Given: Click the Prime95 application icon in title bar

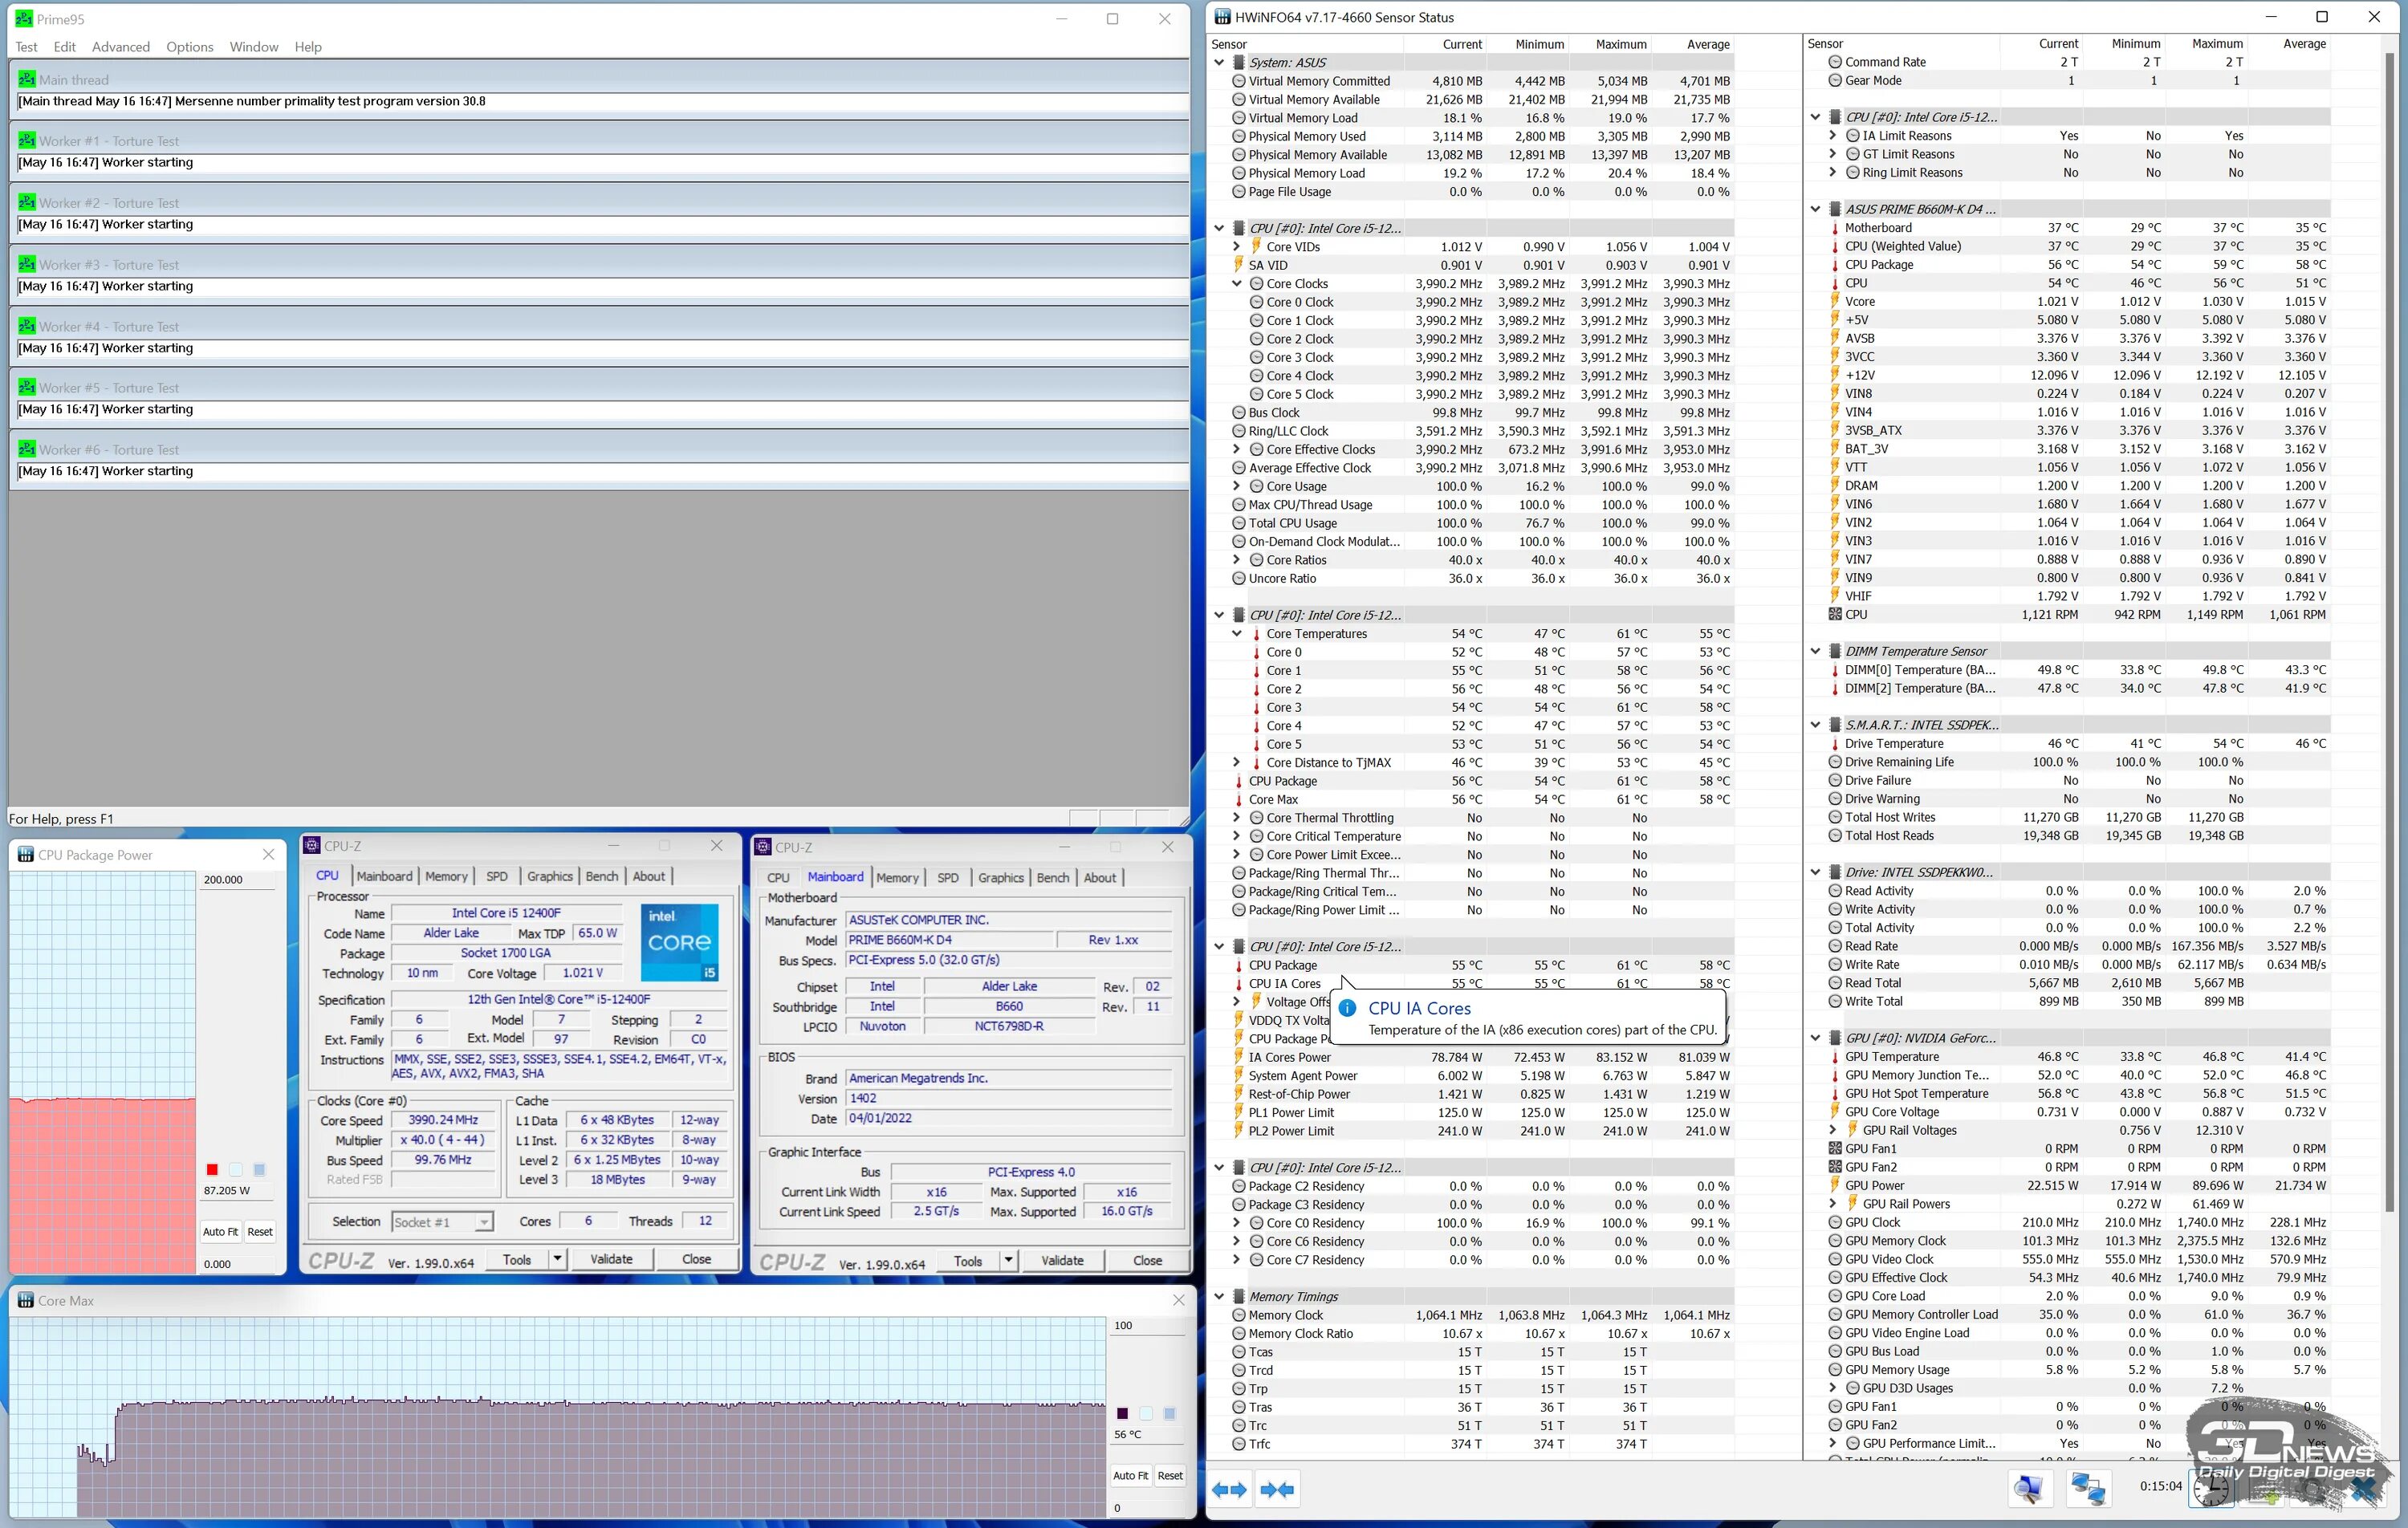Looking at the screenshot, I should click(23, 19).
